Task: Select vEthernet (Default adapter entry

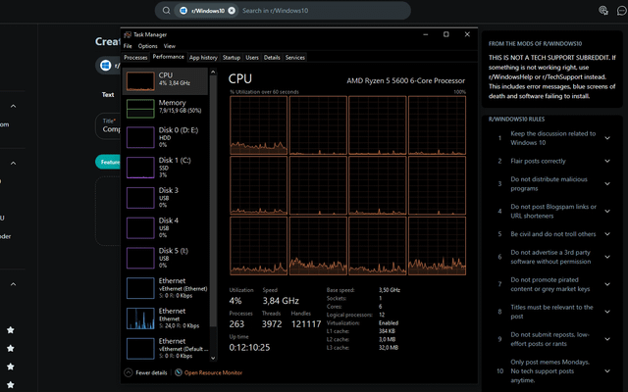Action: 165,349
